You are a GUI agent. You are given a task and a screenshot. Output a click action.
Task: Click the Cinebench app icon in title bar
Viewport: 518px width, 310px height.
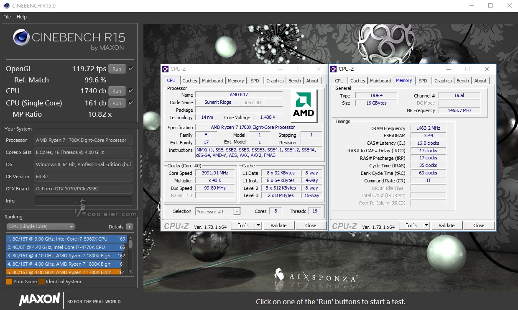tap(6, 6)
